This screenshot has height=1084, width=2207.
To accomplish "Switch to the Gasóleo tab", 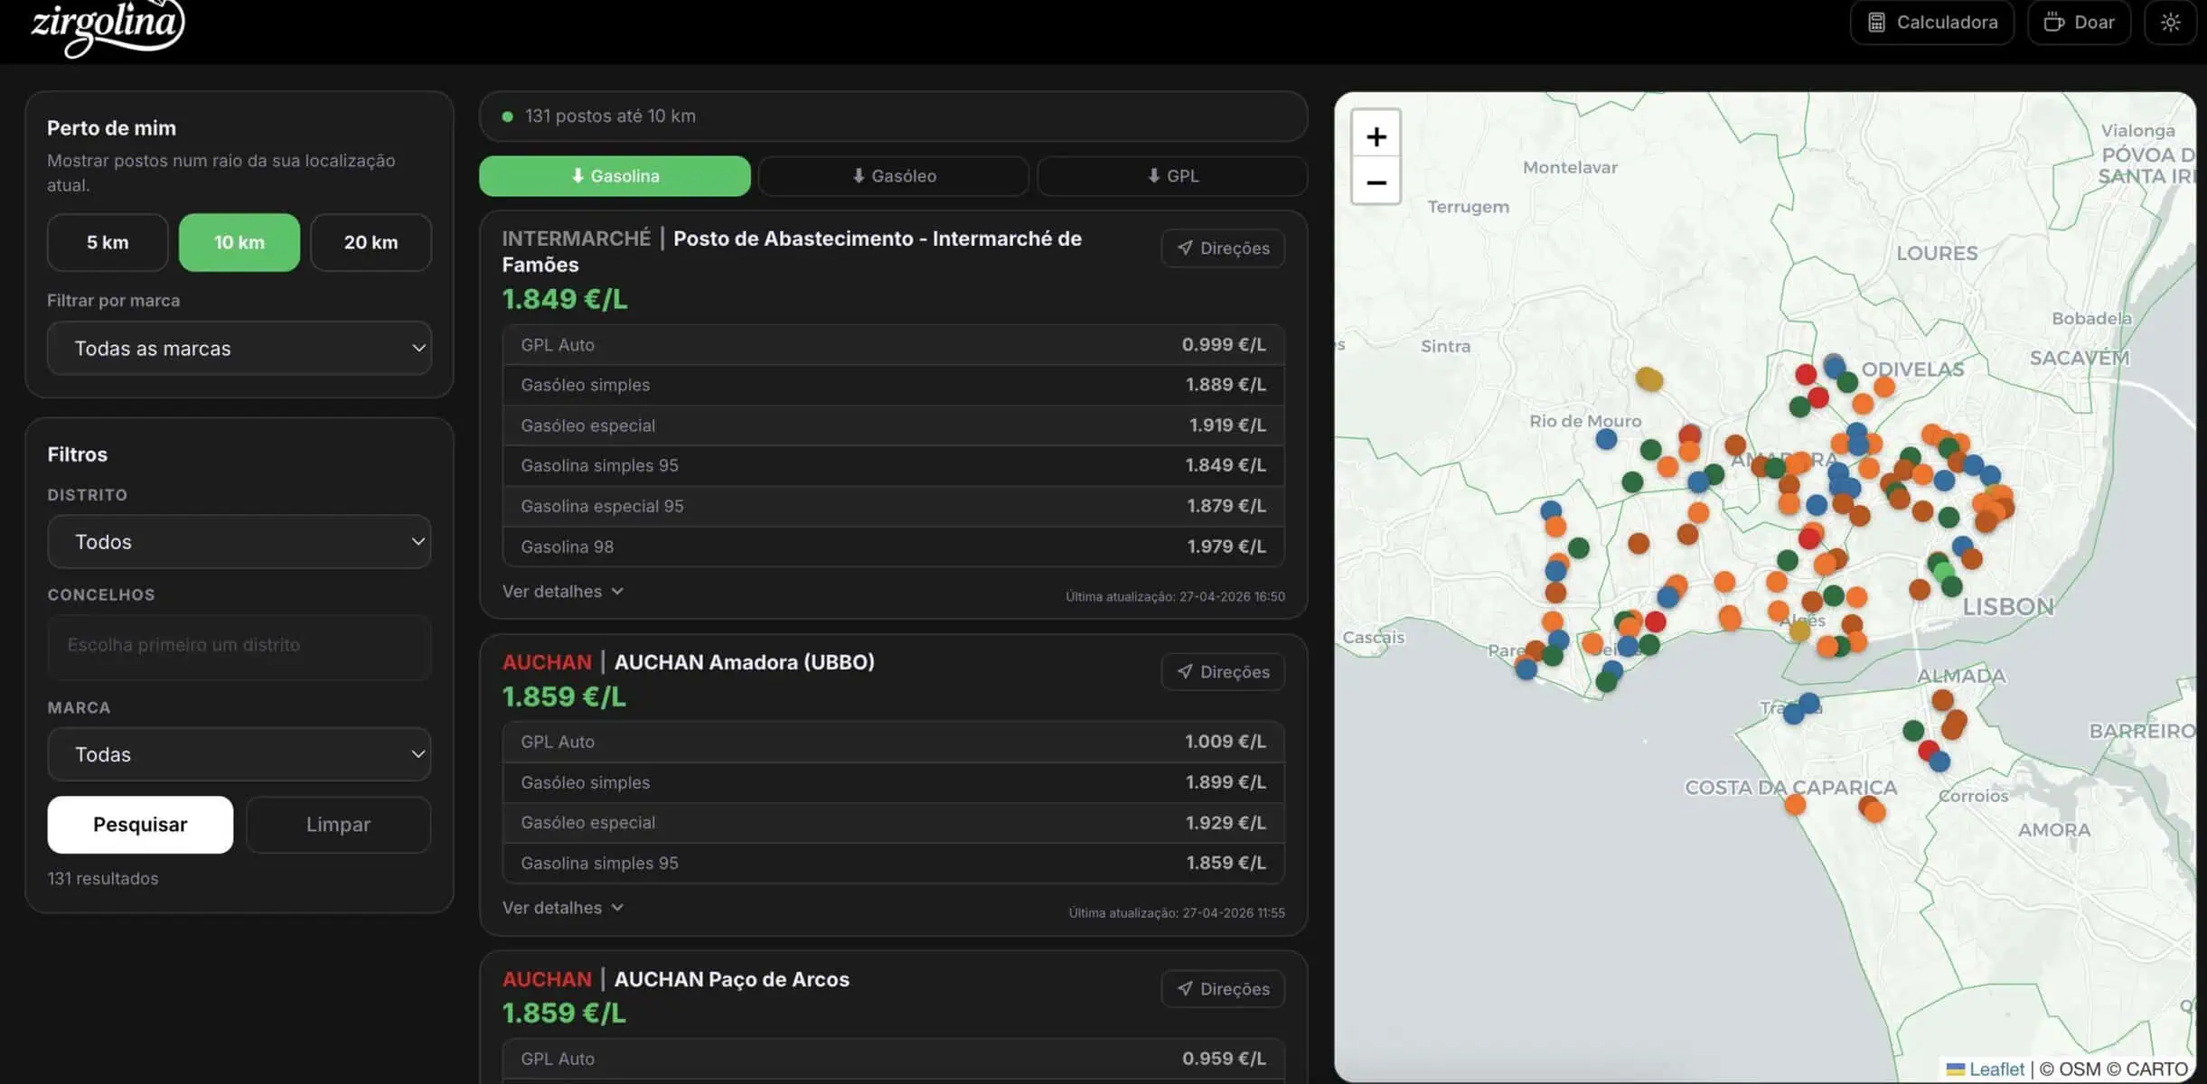I will point(894,176).
